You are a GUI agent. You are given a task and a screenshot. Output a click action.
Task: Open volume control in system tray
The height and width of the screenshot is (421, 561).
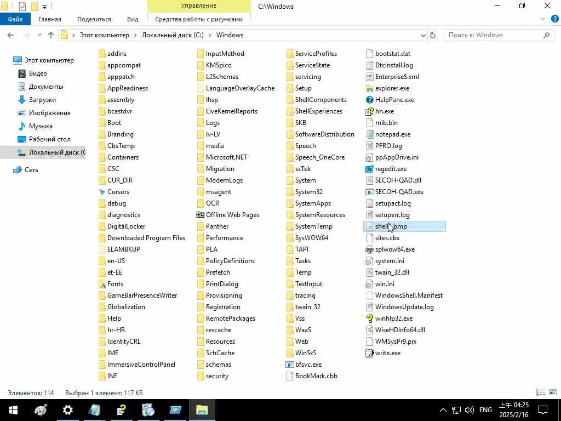pyautogui.click(x=469, y=410)
